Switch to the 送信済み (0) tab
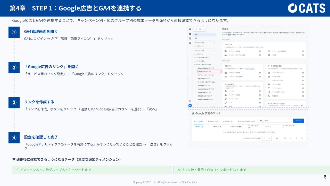Screen dimensions: 330x186 click(x=228, y=121)
